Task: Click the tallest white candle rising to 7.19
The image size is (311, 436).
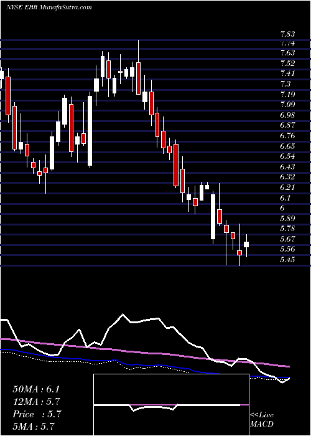Action: [x=90, y=130]
